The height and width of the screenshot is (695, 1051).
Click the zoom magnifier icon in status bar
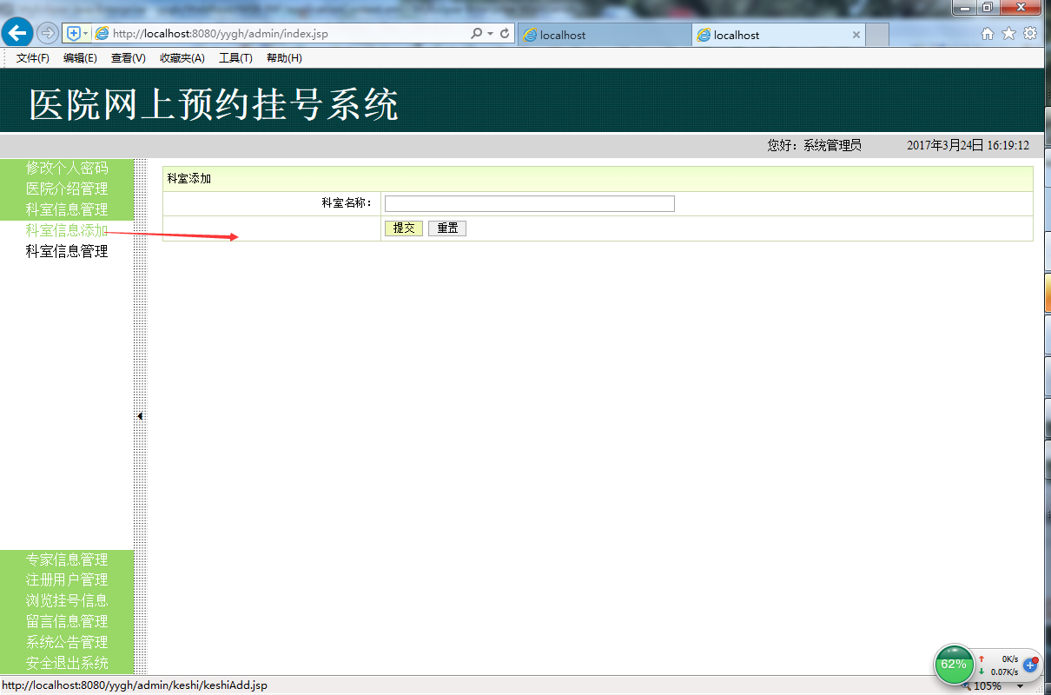(x=966, y=686)
